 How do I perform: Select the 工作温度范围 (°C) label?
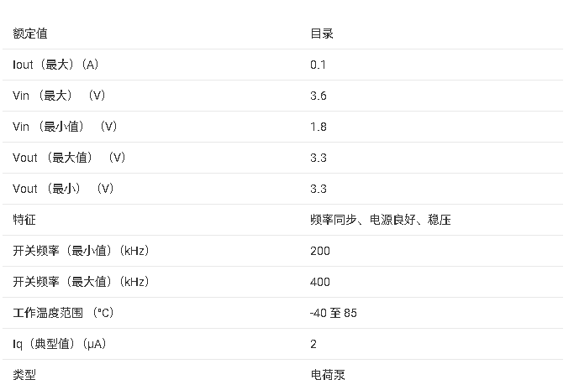(63, 313)
